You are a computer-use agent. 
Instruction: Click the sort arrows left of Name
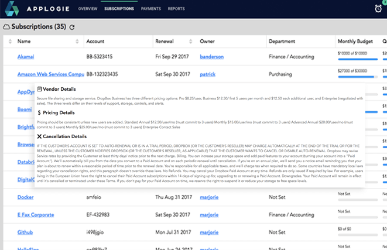pyautogui.click(x=10, y=41)
